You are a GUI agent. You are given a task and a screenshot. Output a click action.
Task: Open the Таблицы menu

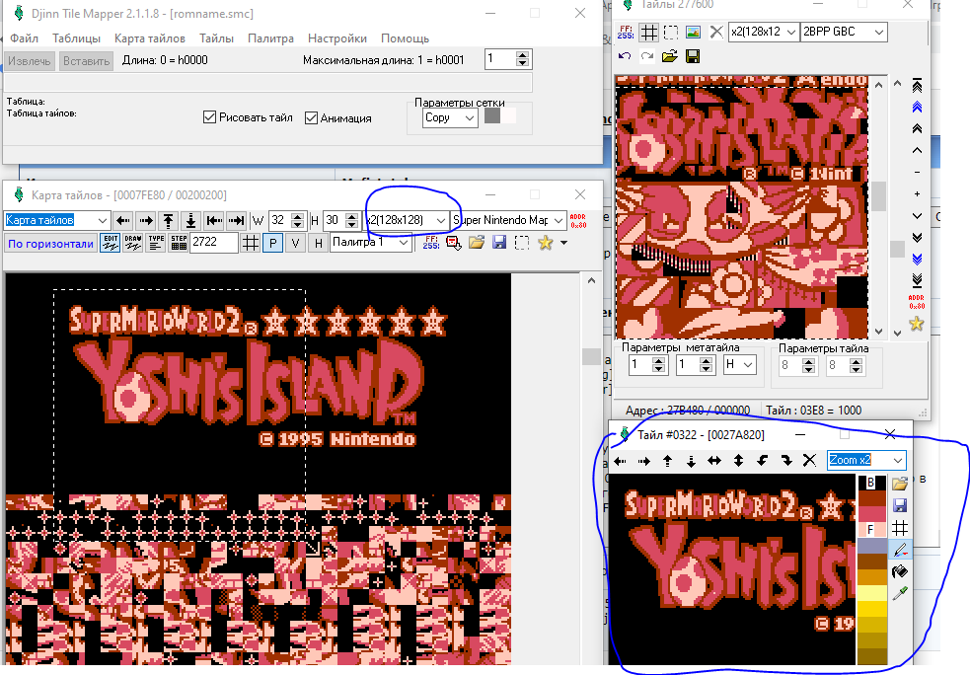[76, 38]
